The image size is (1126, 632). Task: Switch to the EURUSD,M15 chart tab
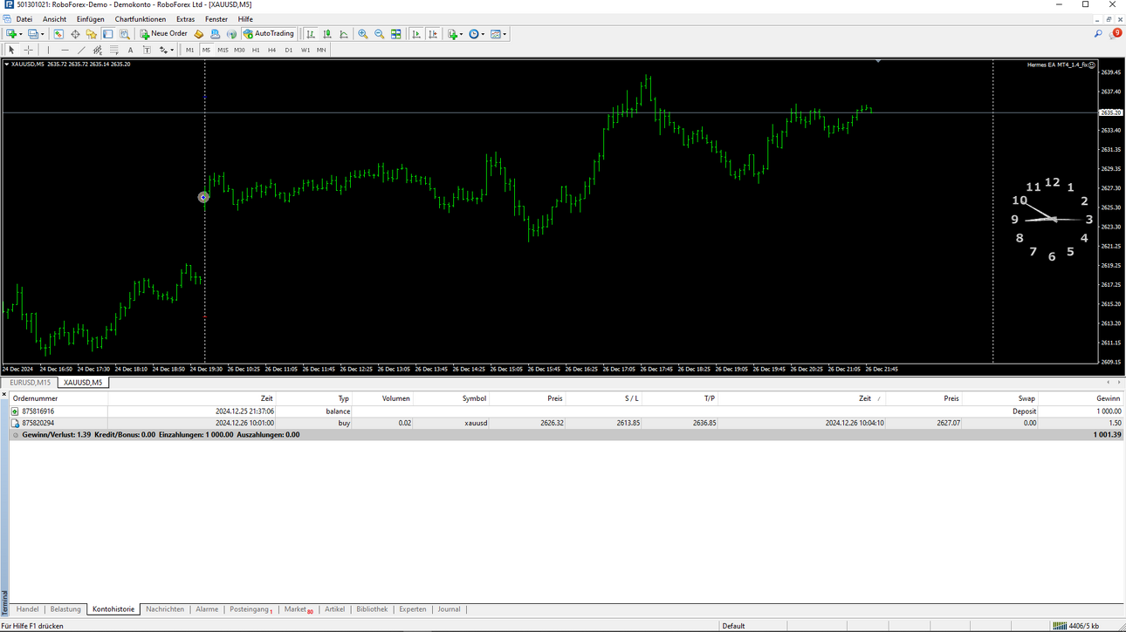coord(30,383)
